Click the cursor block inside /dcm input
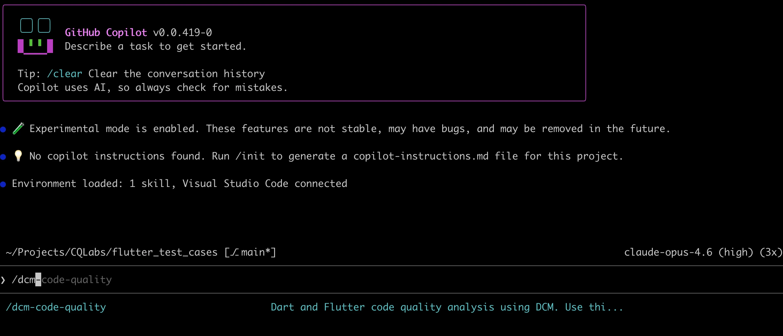Viewport: 783px width, 336px height. [x=38, y=280]
